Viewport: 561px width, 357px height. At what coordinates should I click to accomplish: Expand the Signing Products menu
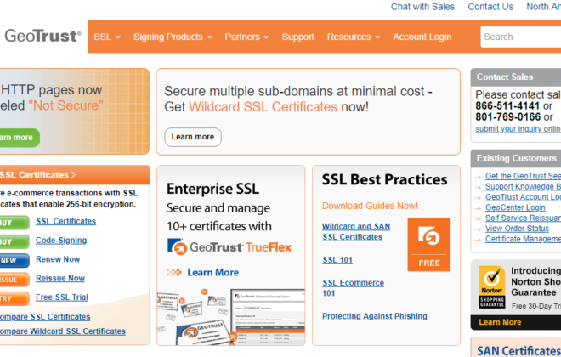pyautogui.click(x=173, y=37)
